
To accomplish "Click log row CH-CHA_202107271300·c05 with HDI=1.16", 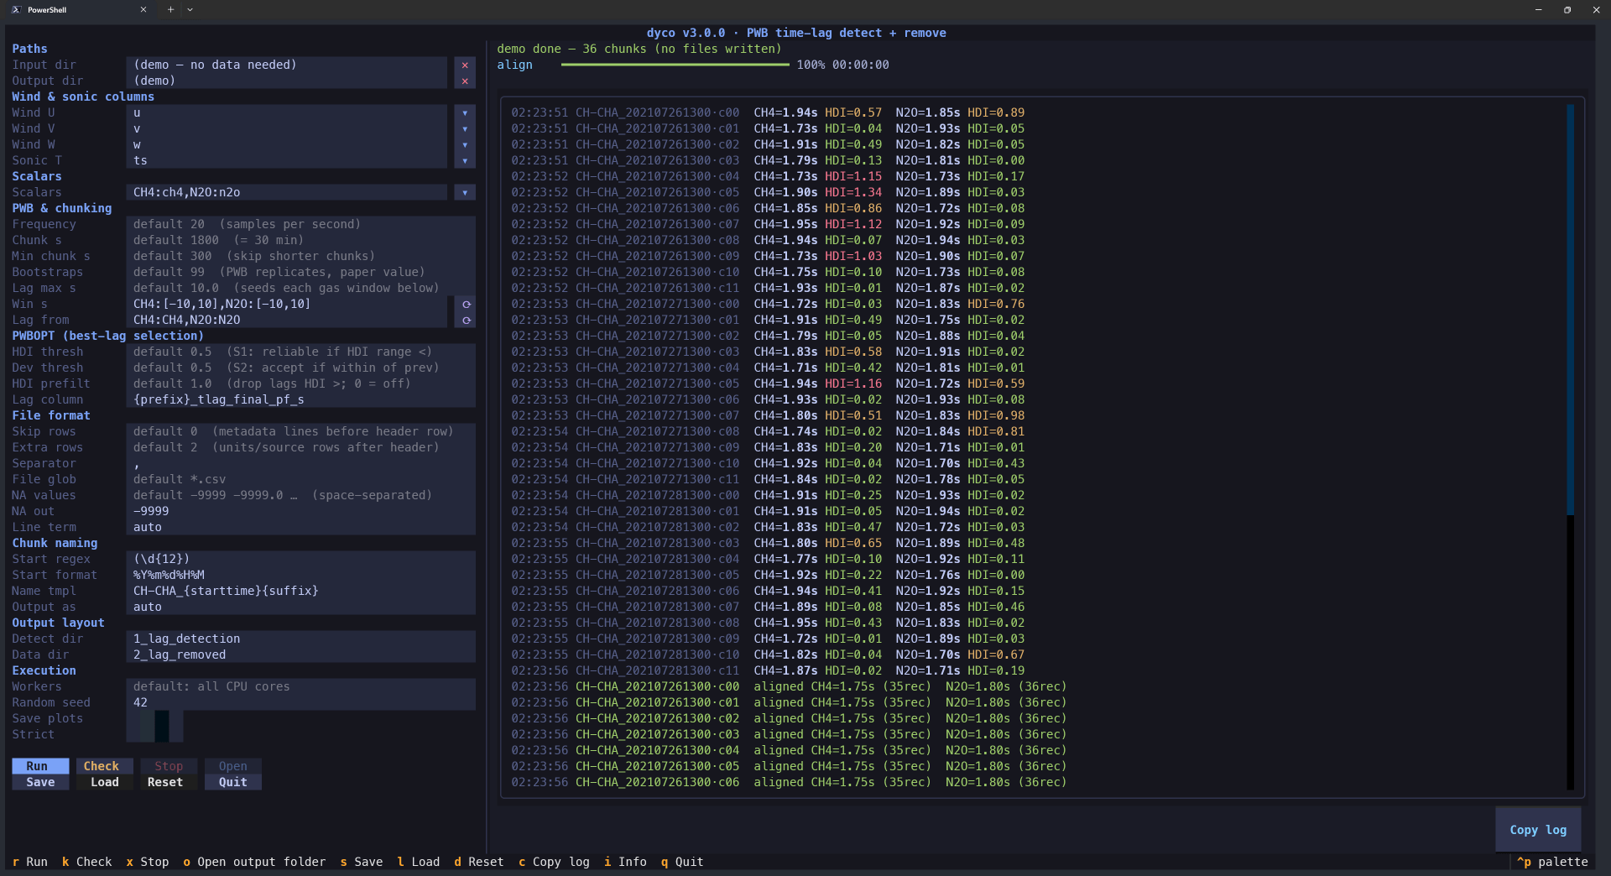I will (x=768, y=383).
